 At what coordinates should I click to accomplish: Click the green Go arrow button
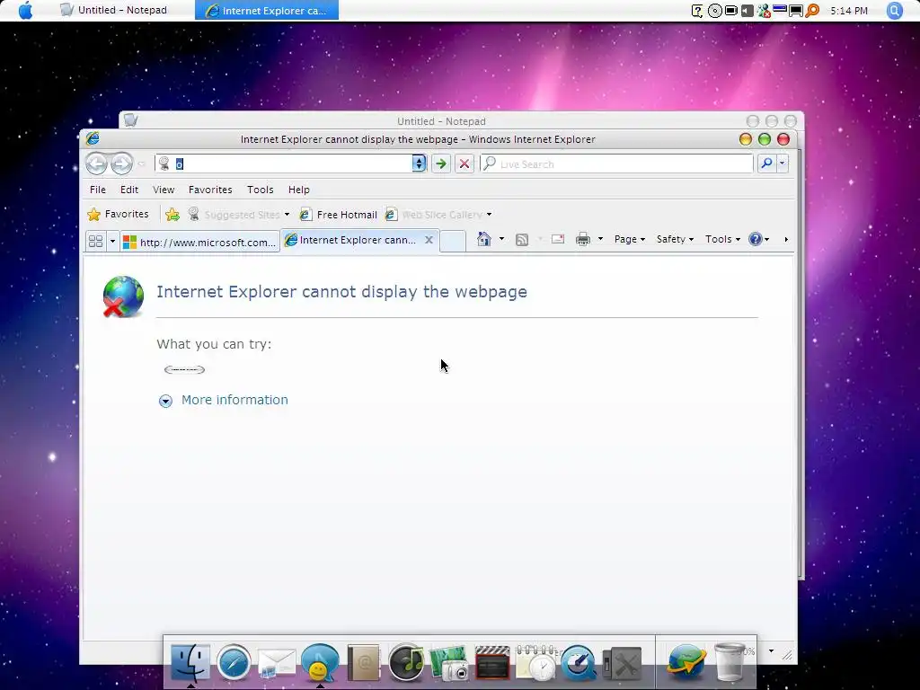440,164
